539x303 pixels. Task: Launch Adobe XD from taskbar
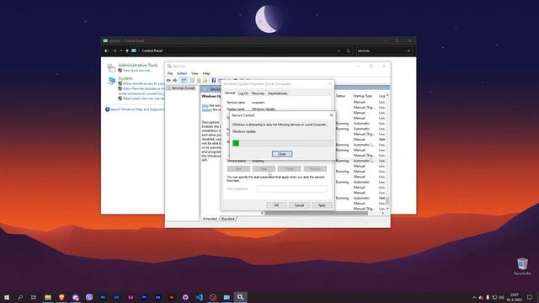click(x=131, y=297)
